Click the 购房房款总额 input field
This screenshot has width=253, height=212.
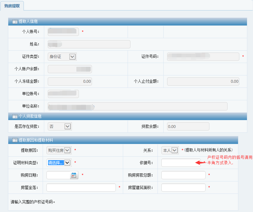[183, 175]
